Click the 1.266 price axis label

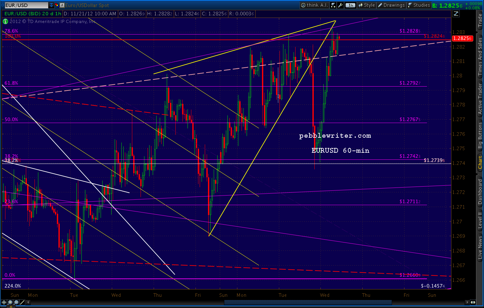(x=459, y=280)
